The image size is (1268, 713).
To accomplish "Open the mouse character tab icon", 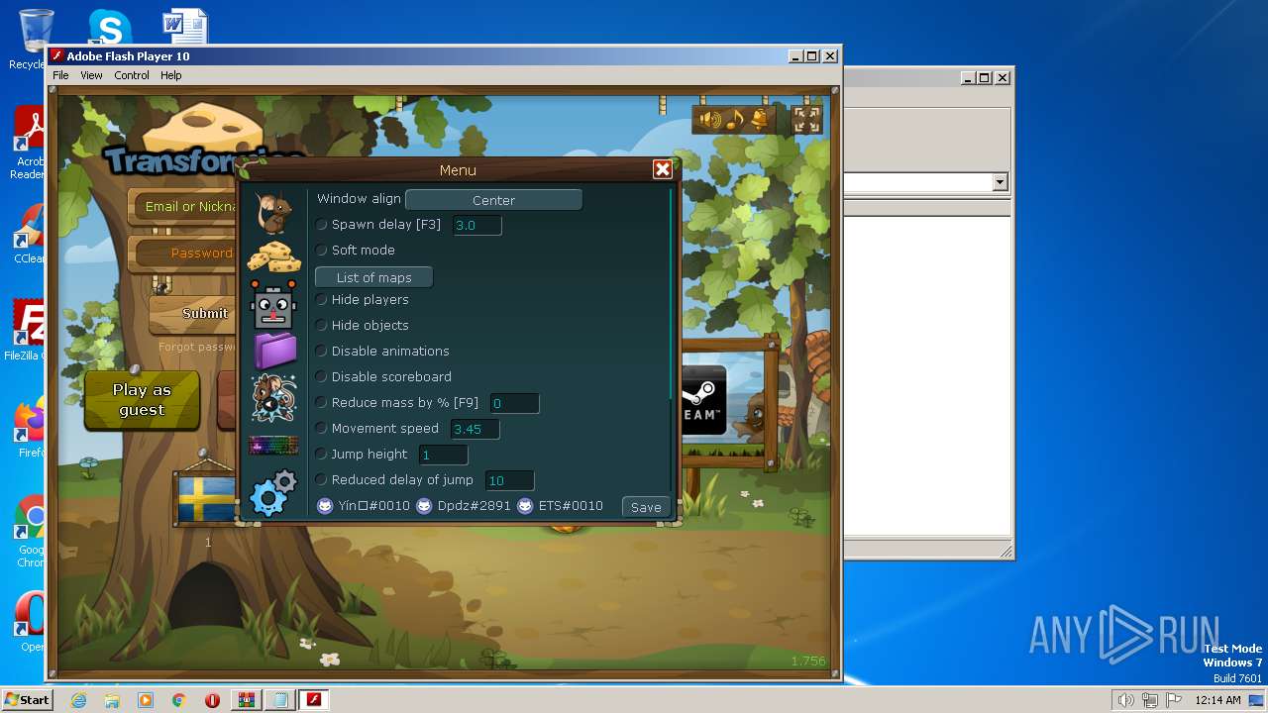I will tap(273, 213).
